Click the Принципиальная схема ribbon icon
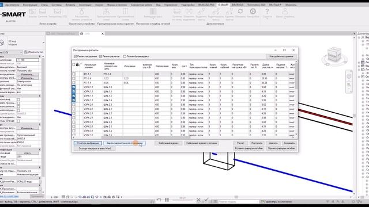This screenshot has height=207, width=369. pyautogui.click(x=106, y=11)
